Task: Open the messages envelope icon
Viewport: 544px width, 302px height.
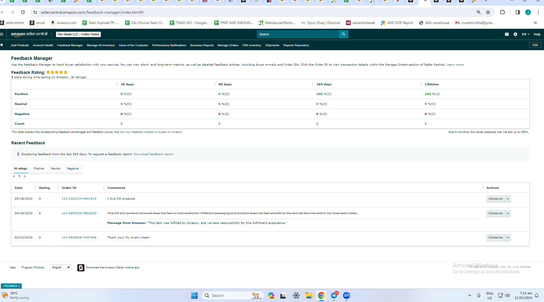Action: point(507,34)
